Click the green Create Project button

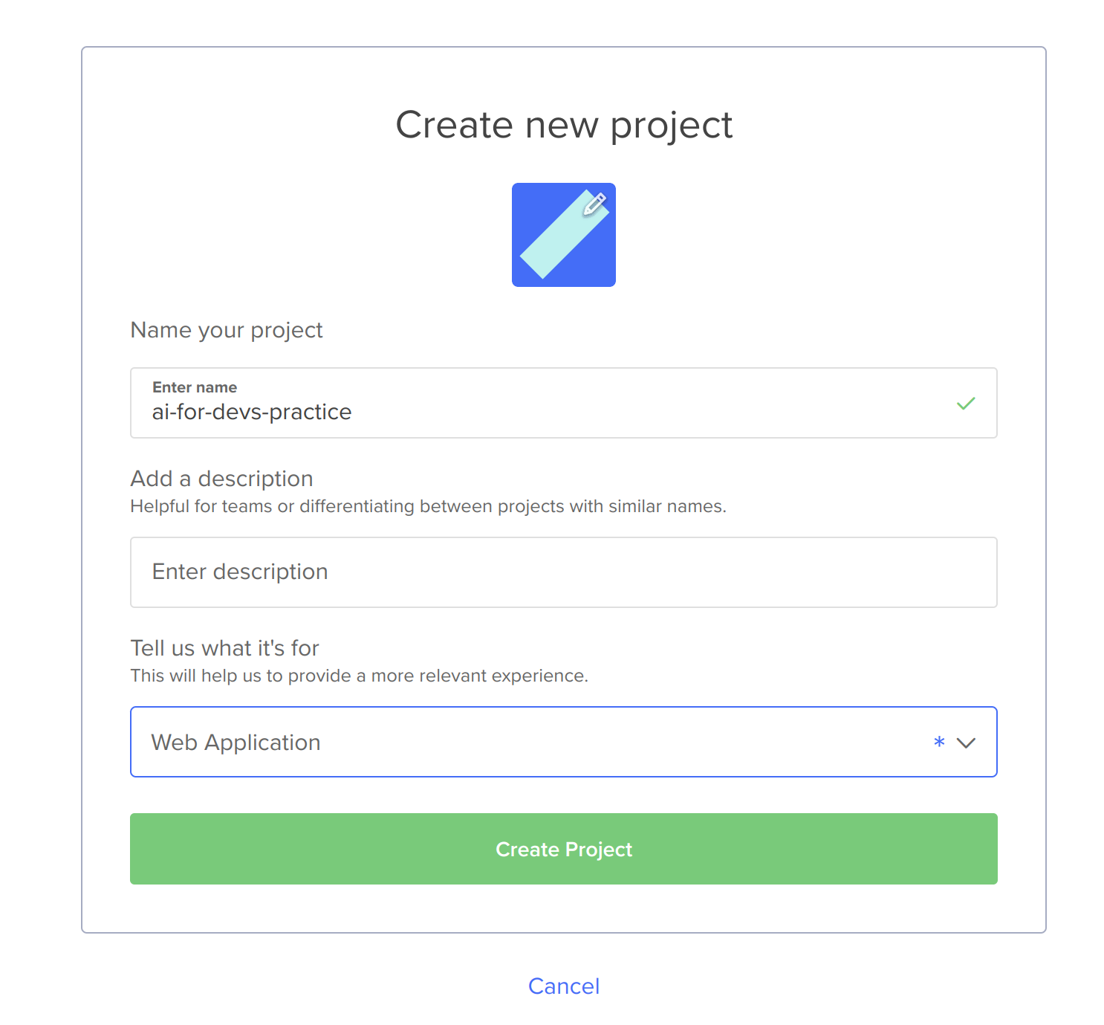pos(564,849)
